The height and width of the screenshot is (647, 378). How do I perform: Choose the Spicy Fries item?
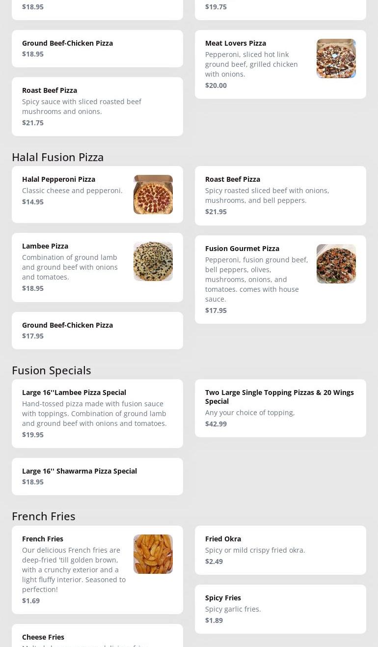pos(223,598)
